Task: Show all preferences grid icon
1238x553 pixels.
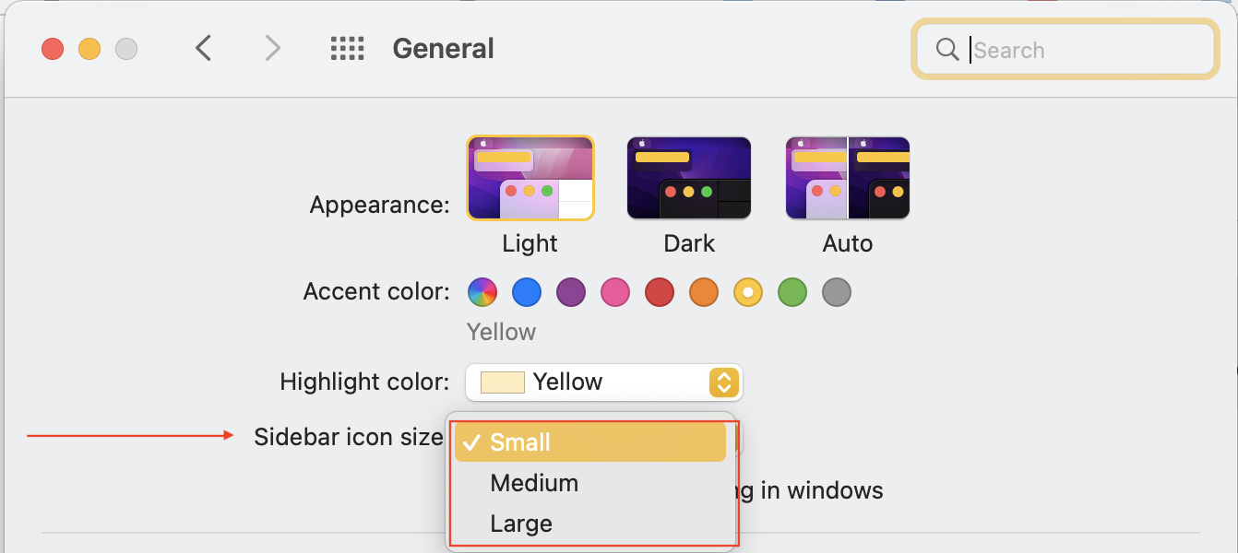Action: coord(348,49)
